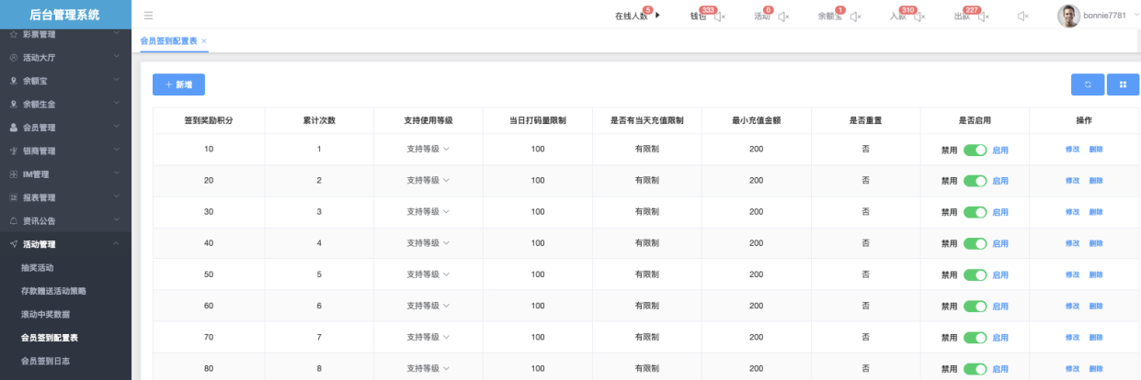Mute the 活动 sound notification icon
Image resolution: width=1141 pixels, height=380 pixels.
[783, 17]
